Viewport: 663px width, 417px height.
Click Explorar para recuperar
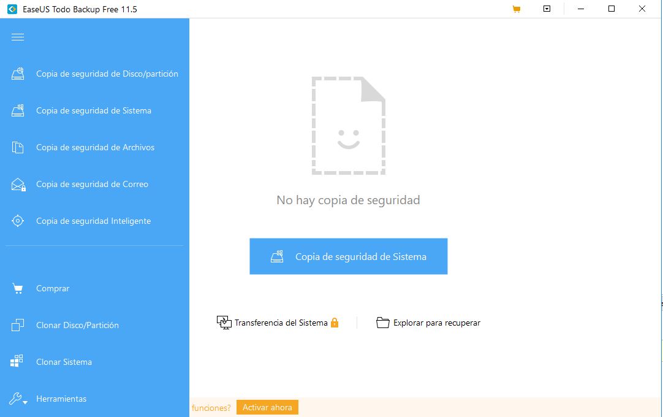click(x=436, y=323)
